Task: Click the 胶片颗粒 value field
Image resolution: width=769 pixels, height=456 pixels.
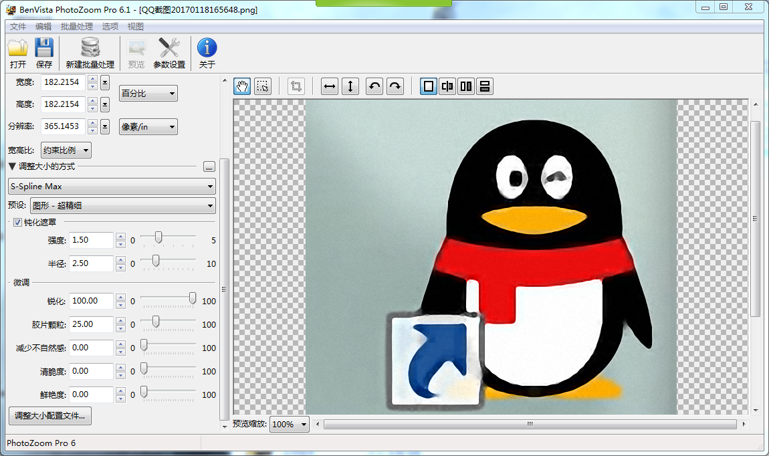Action: 91,324
